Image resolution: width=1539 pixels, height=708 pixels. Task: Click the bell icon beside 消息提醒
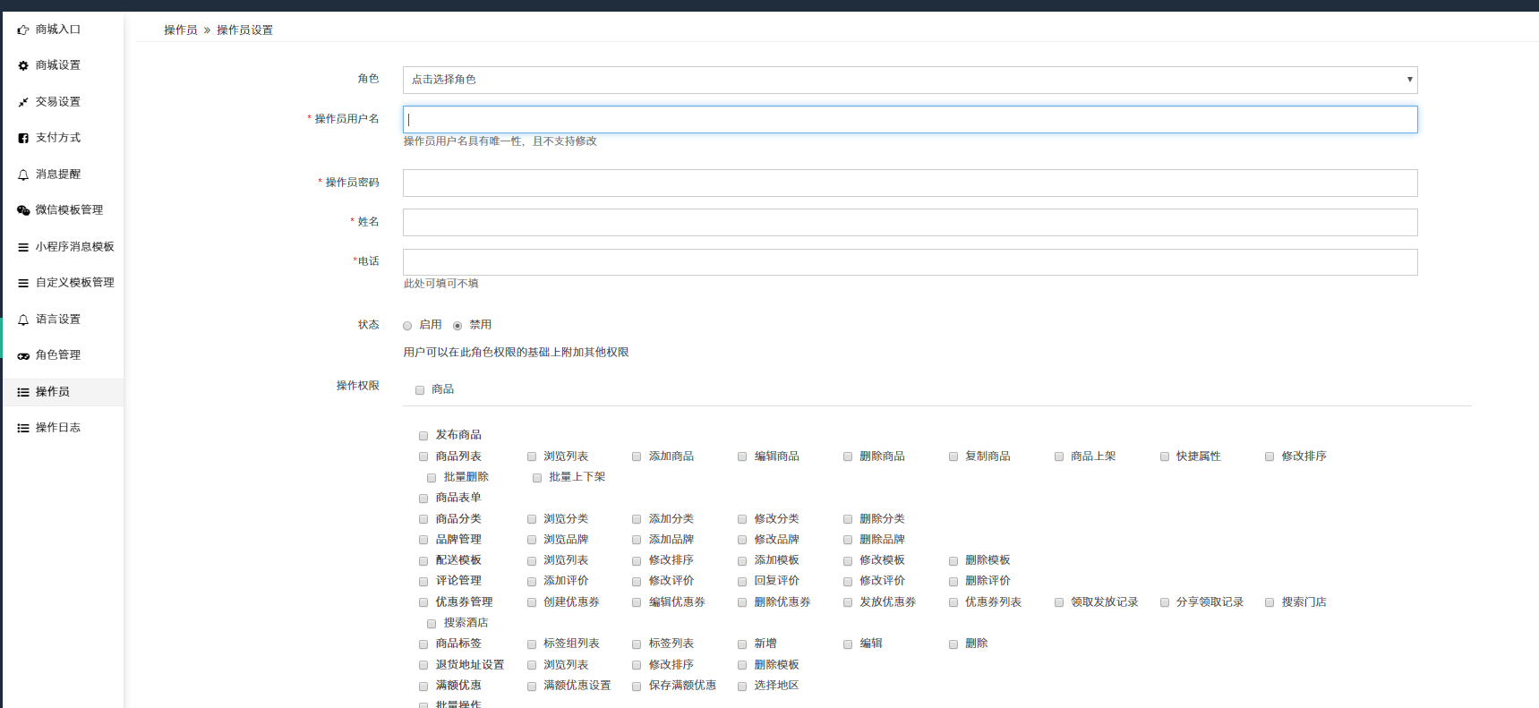pyautogui.click(x=23, y=175)
